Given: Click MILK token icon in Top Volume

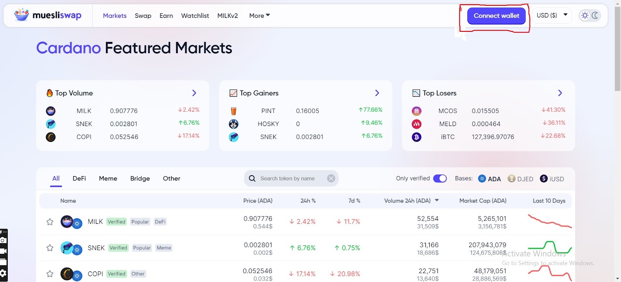Looking at the screenshot, I should [51, 111].
